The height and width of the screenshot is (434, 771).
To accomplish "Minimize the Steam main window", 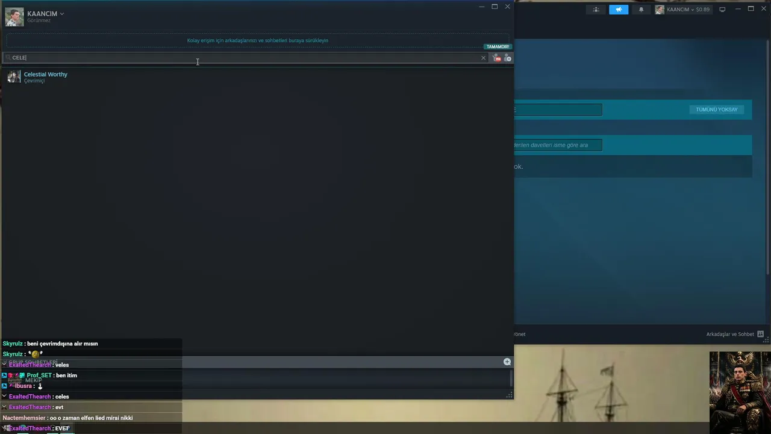I will tap(738, 9).
